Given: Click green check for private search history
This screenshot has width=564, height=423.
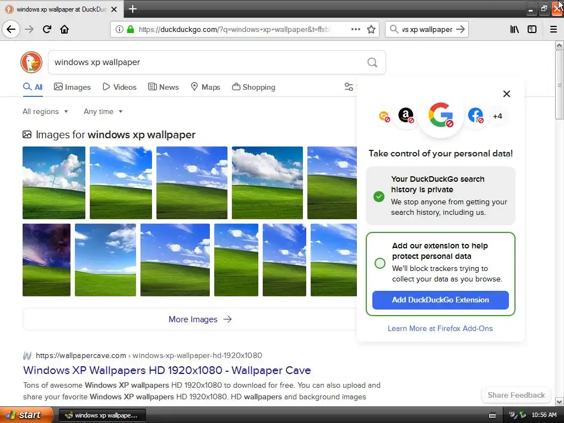Looking at the screenshot, I should [x=379, y=197].
